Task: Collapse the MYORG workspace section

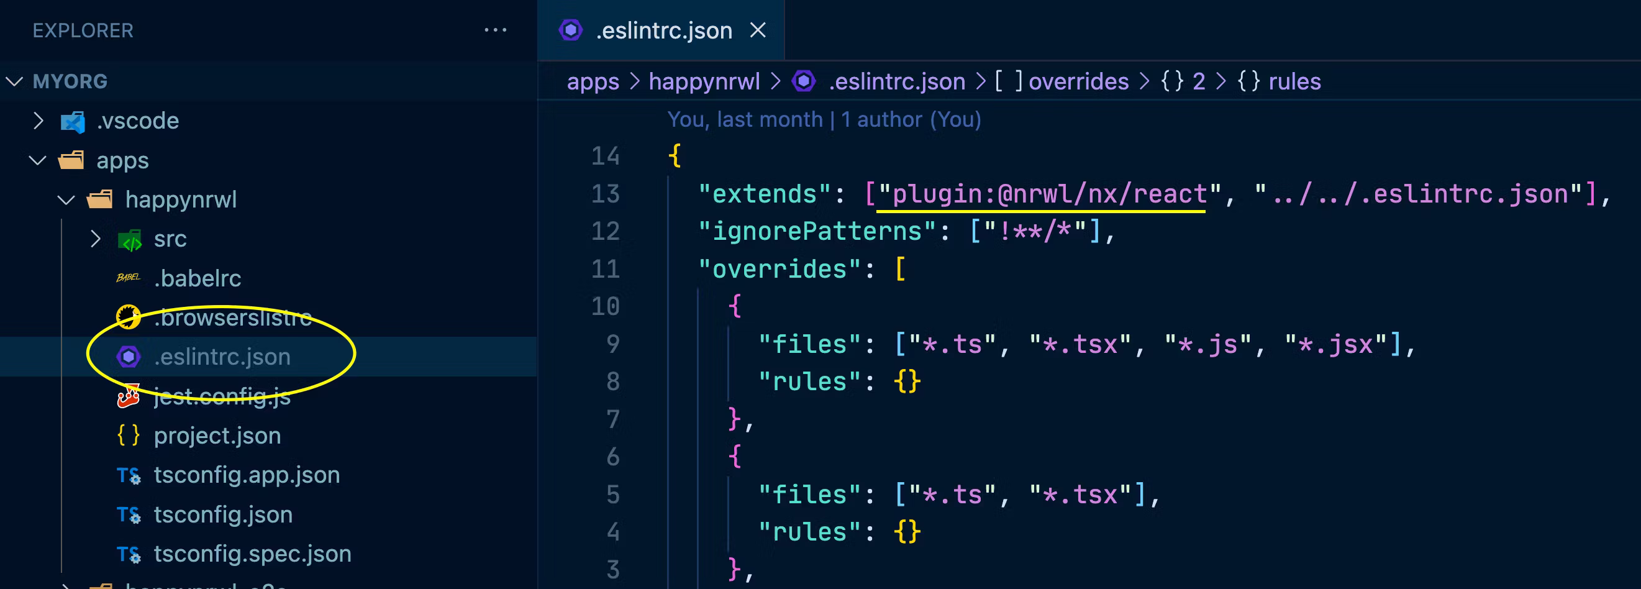Action: tap(15, 81)
